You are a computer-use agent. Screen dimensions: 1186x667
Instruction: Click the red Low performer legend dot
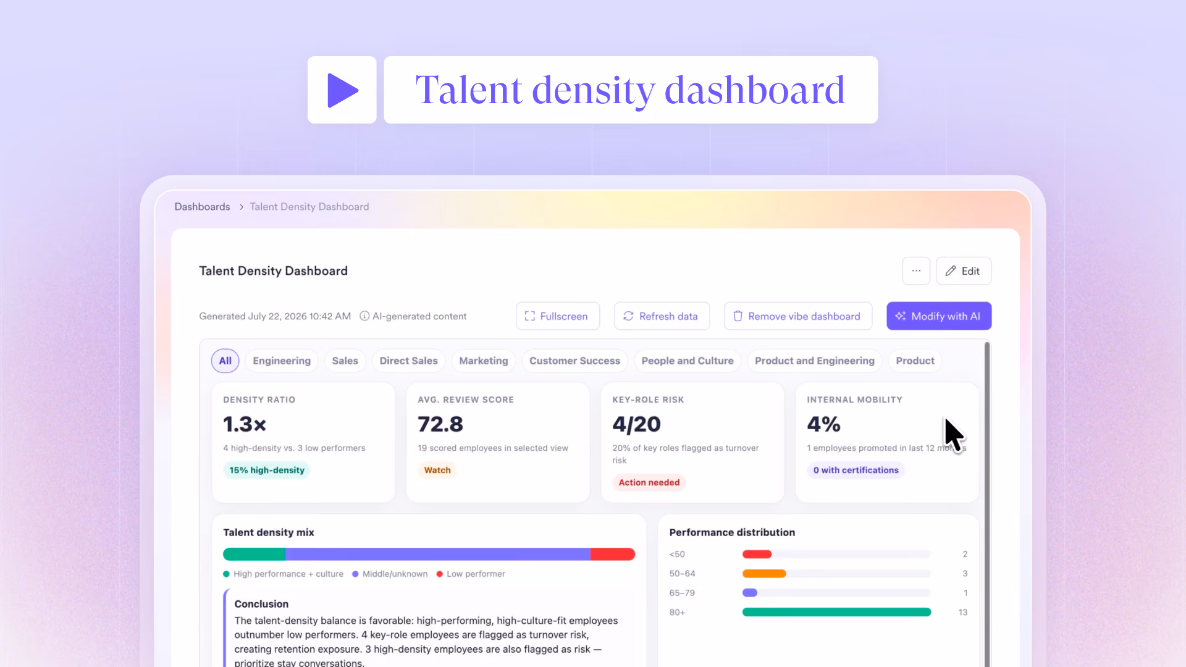[440, 574]
